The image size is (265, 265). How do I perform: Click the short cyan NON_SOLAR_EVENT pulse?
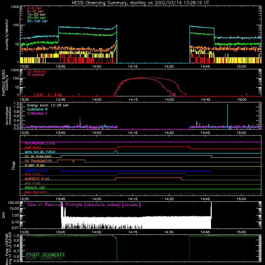116,152
